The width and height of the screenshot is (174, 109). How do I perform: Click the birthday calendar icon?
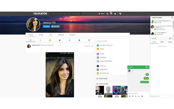tap(98, 57)
